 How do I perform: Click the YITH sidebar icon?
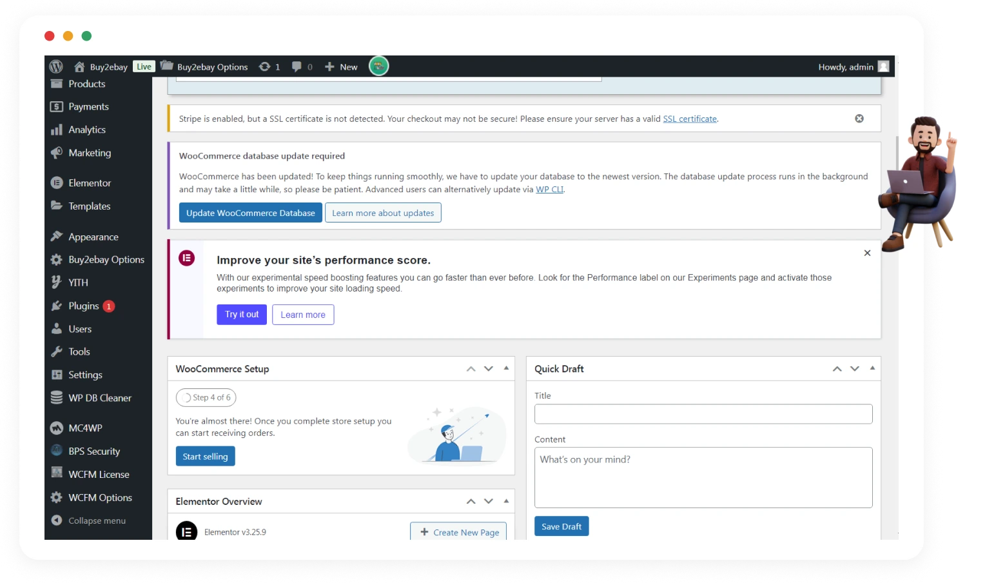coord(57,282)
